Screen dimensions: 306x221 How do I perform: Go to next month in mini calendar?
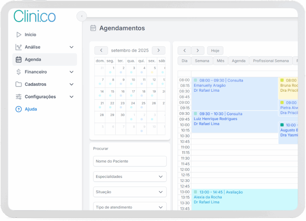click(x=158, y=50)
